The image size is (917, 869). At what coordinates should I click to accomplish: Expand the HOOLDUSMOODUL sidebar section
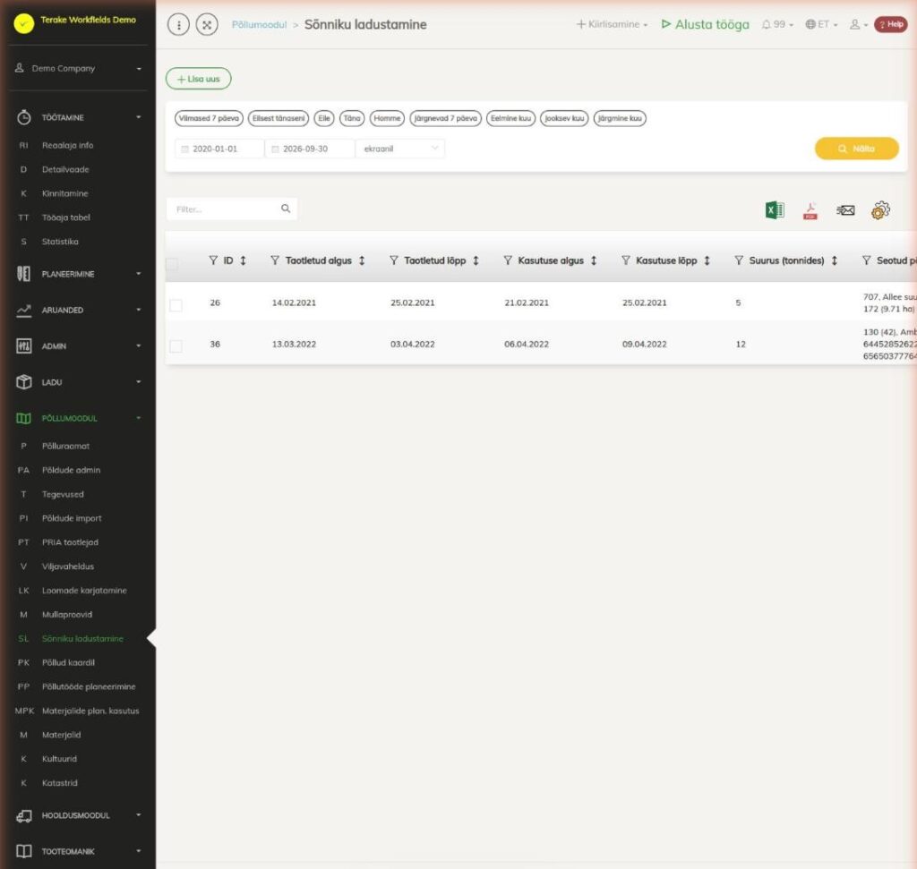78,815
